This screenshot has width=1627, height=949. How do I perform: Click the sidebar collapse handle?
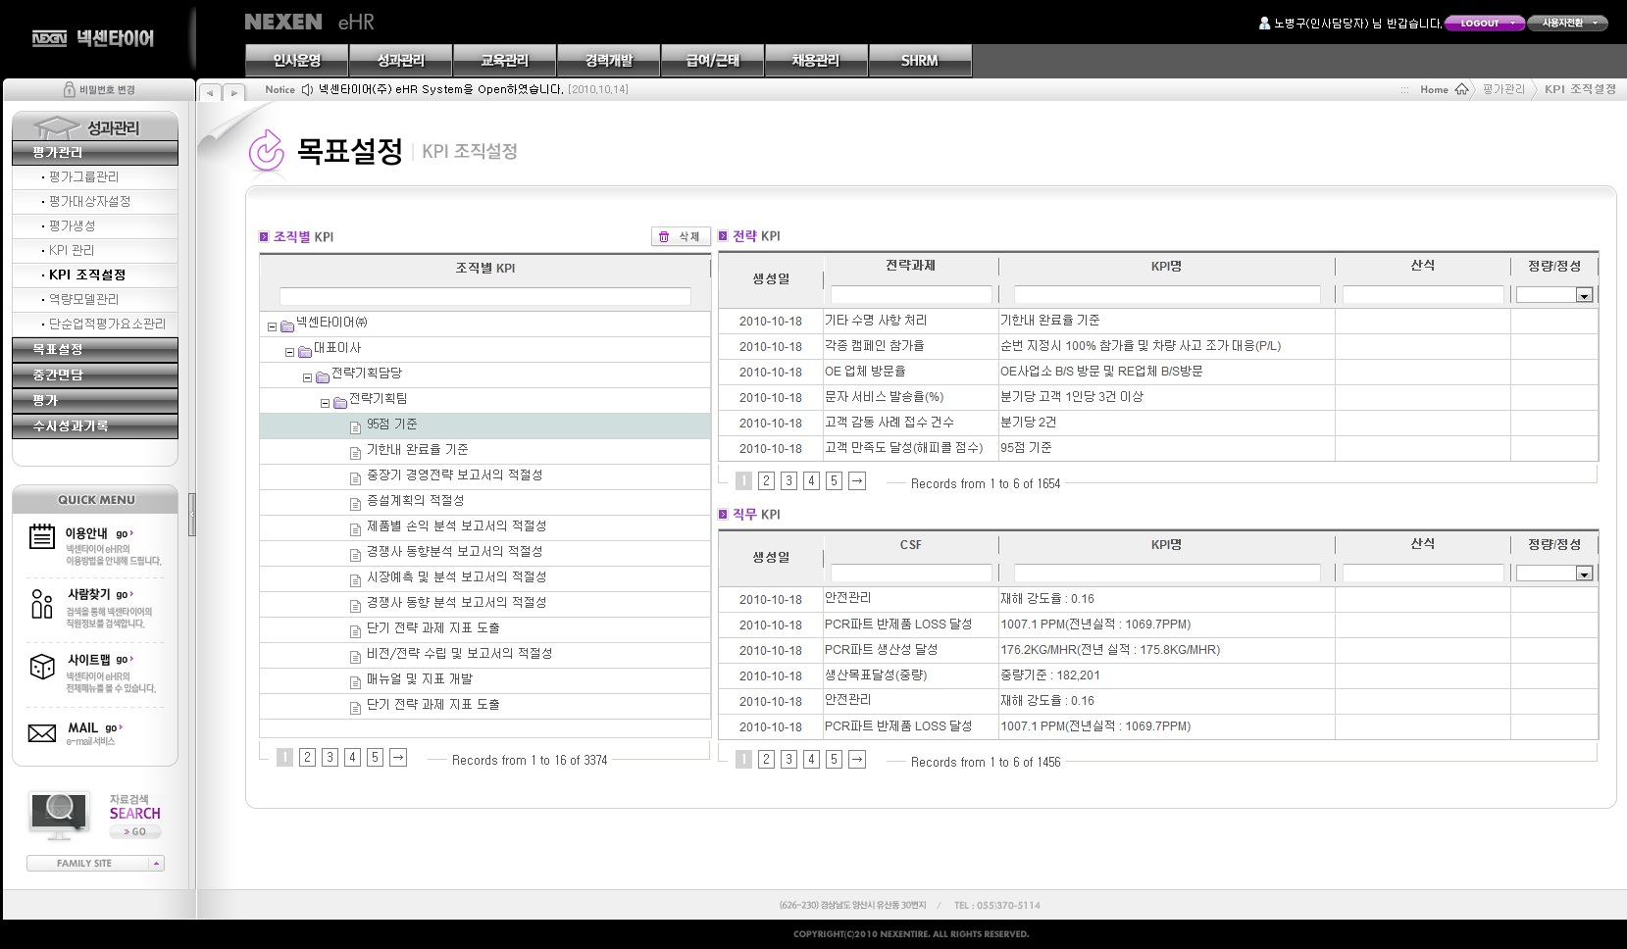point(192,514)
